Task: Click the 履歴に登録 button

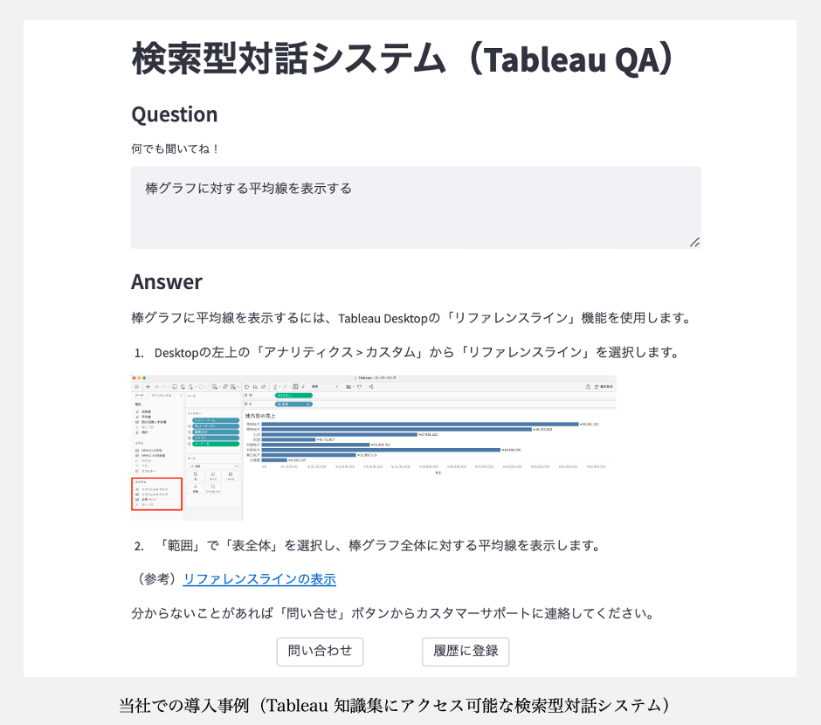Action: click(466, 651)
